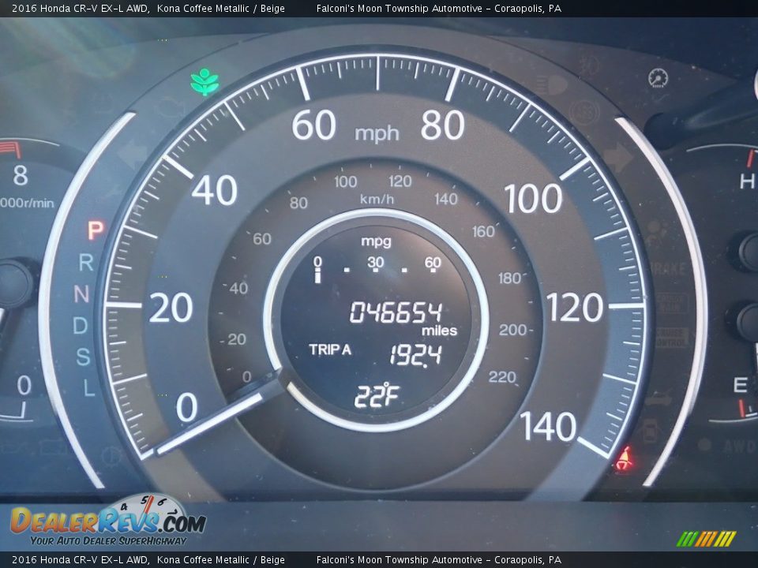Click the red seatbelt warning light

click(625, 458)
